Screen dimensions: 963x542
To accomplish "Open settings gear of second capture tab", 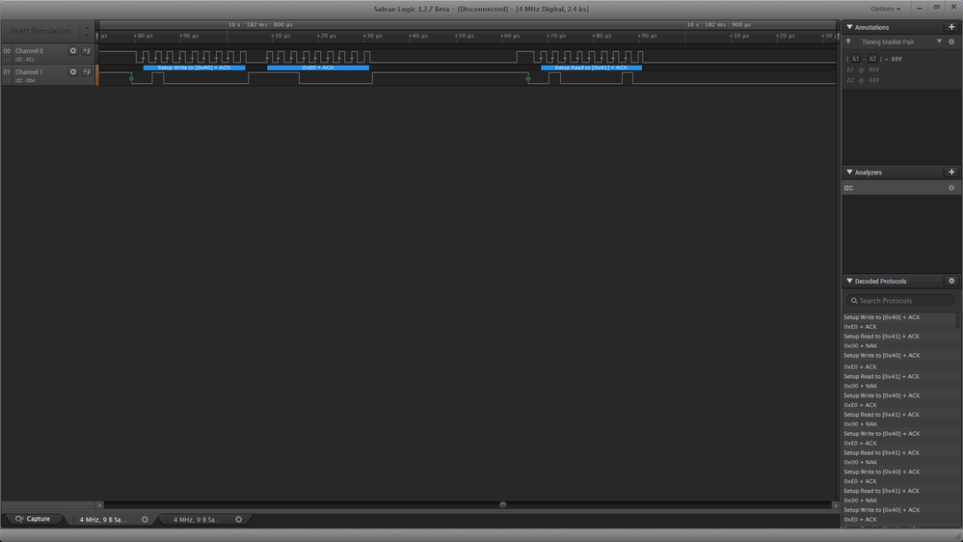I will pos(239,520).
